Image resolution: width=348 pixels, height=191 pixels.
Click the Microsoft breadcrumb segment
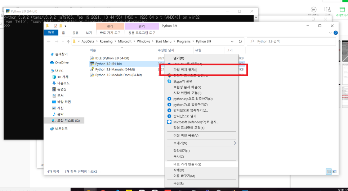pos(125,41)
